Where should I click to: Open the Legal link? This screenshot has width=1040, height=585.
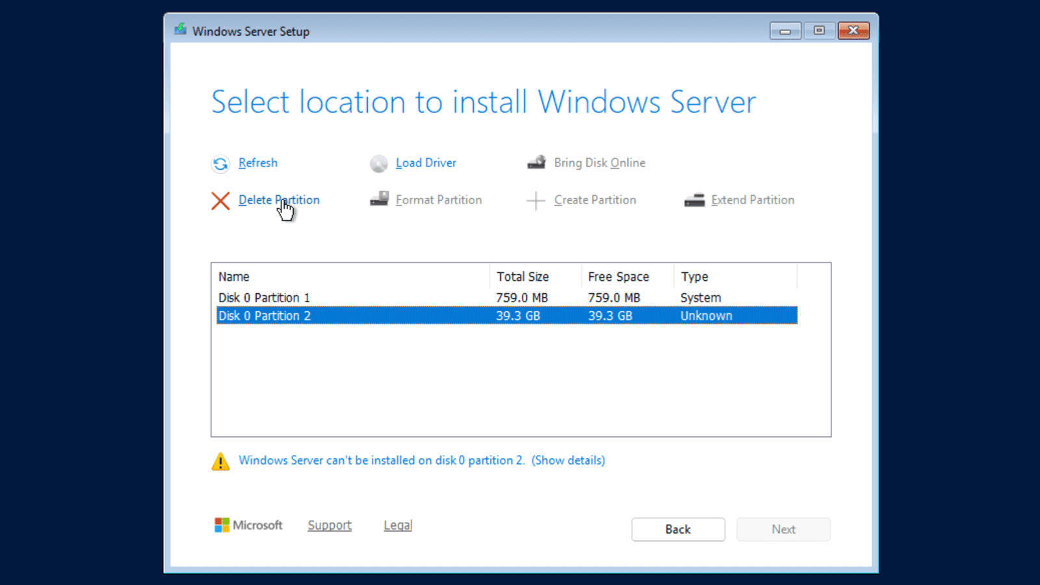pos(398,525)
